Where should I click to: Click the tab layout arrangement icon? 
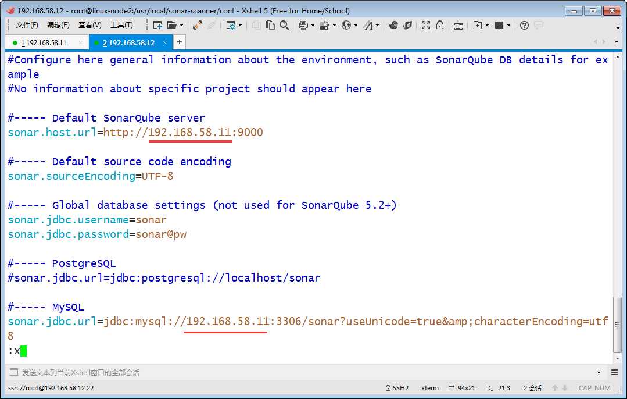pos(499,25)
